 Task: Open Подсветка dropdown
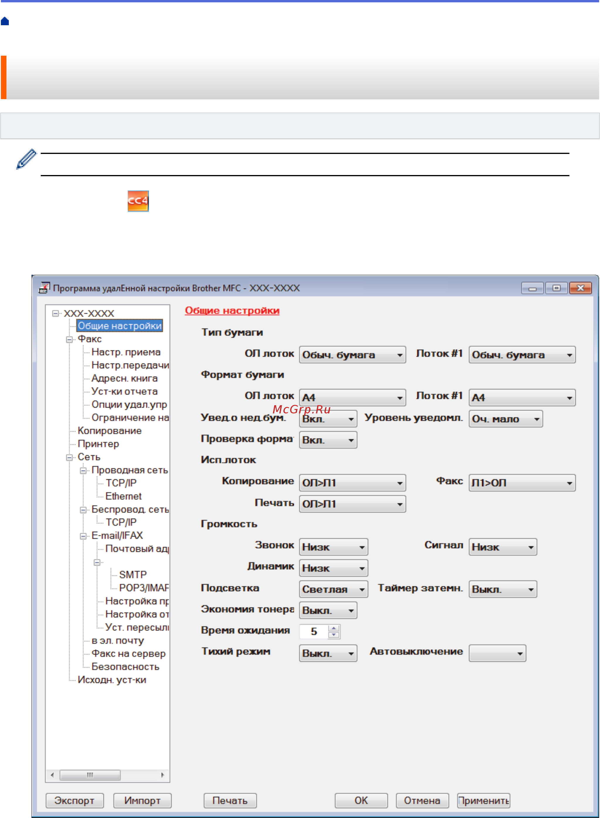(x=333, y=589)
